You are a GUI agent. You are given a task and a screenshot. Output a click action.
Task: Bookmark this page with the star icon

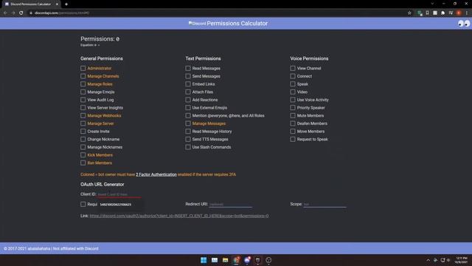(x=409, y=13)
